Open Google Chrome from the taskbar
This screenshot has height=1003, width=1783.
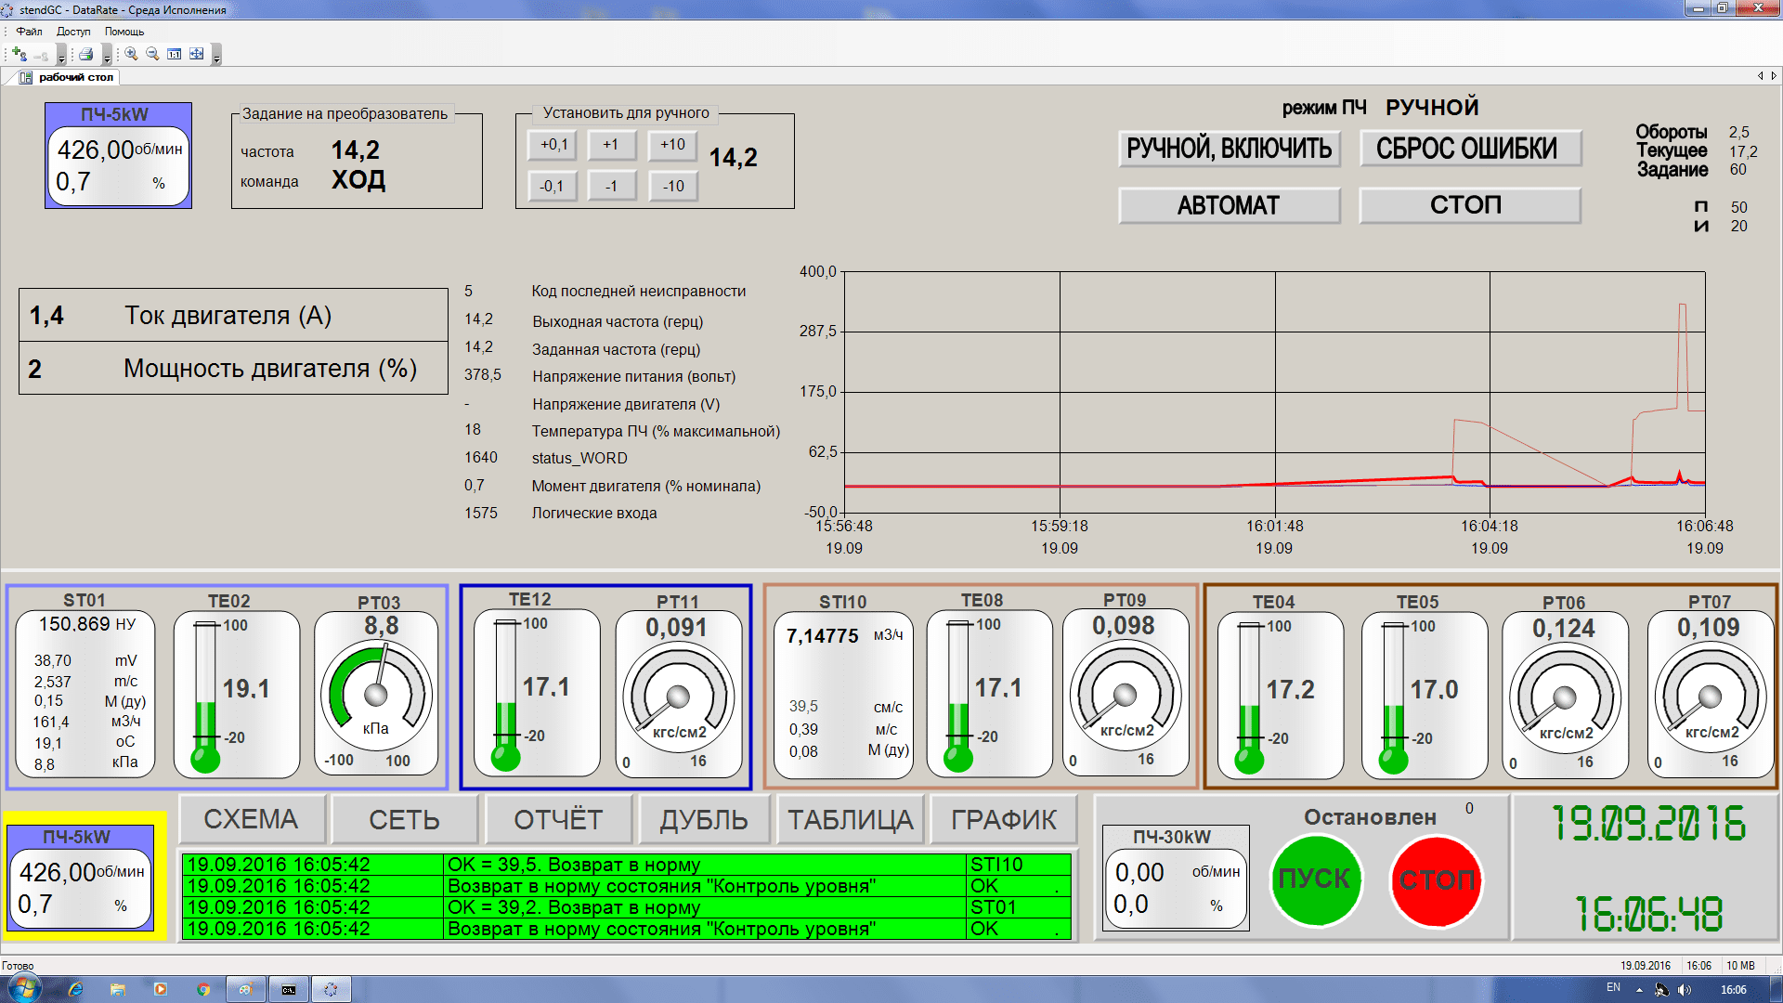click(x=203, y=989)
